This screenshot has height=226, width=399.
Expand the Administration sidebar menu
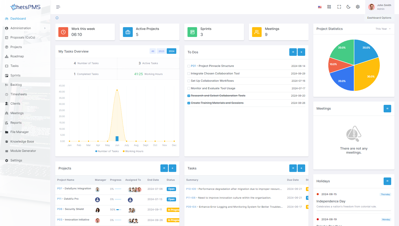point(25,28)
